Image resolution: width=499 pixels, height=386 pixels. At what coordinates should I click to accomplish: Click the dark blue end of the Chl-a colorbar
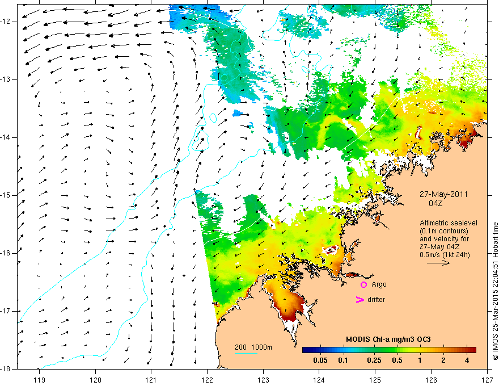306,350
